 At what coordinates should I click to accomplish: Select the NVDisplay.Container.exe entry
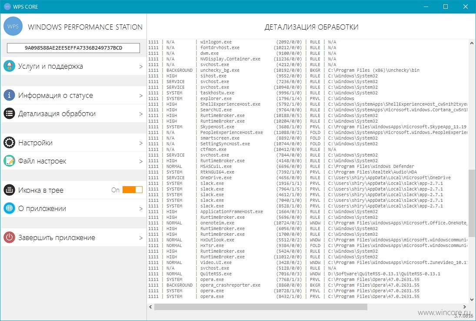(308, 59)
